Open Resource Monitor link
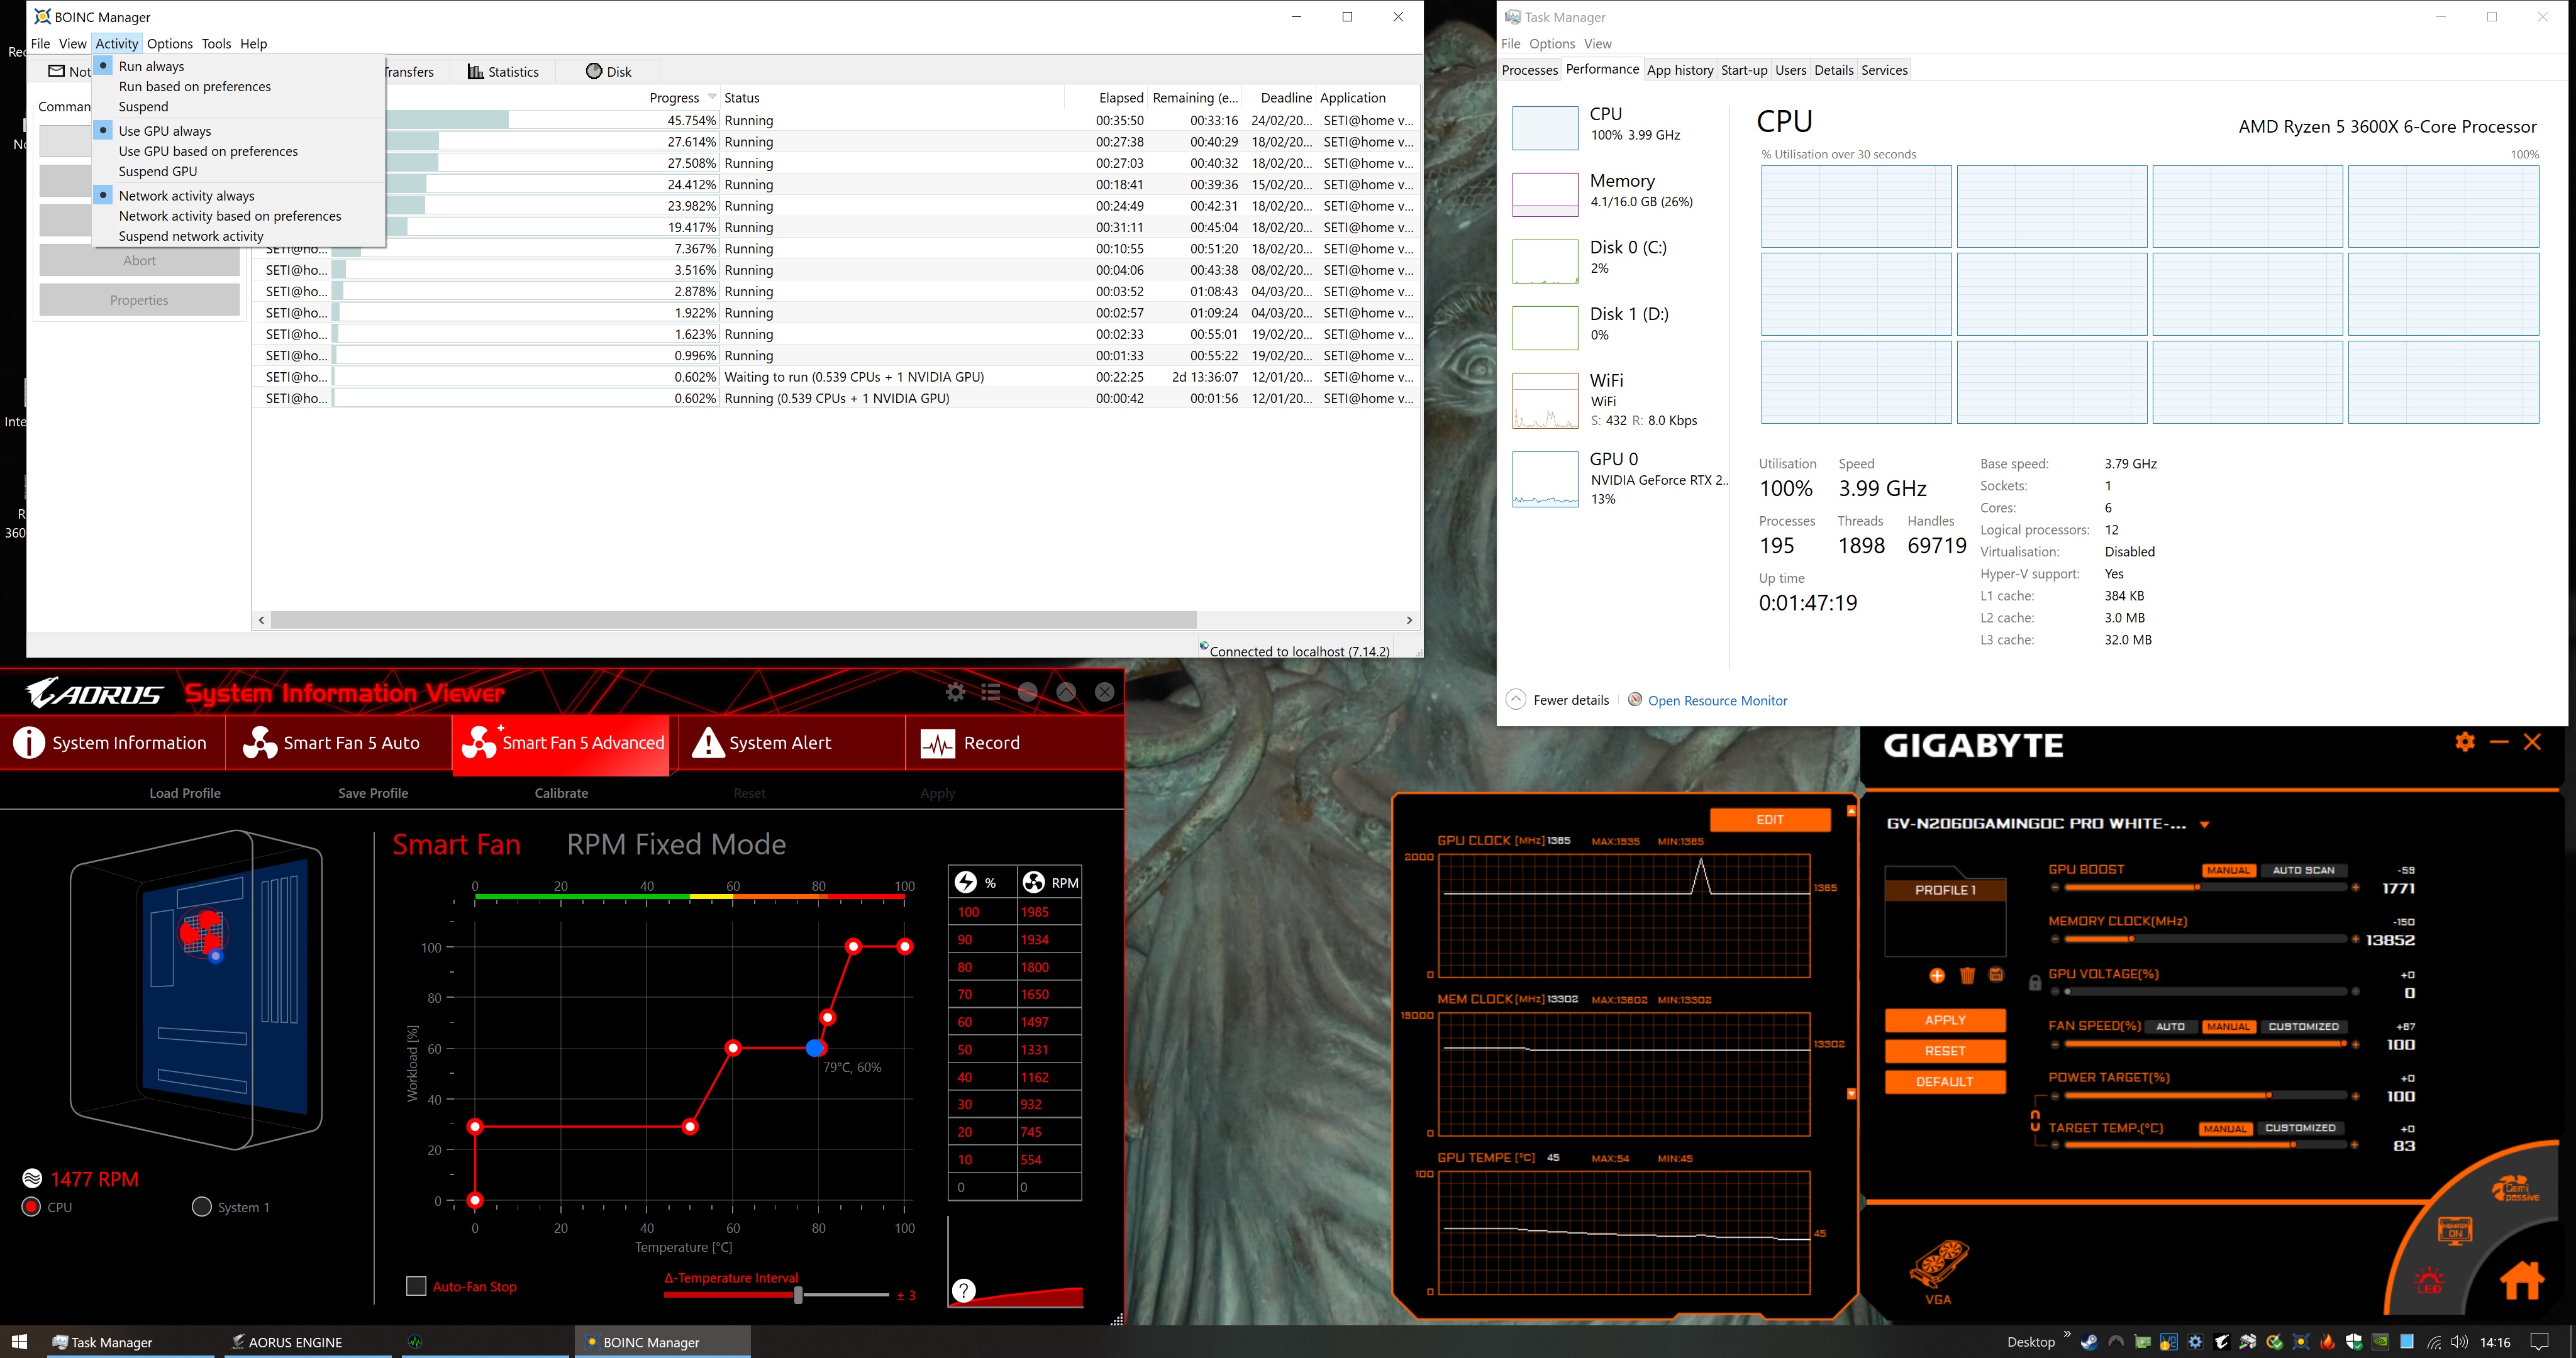 point(1717,701)
